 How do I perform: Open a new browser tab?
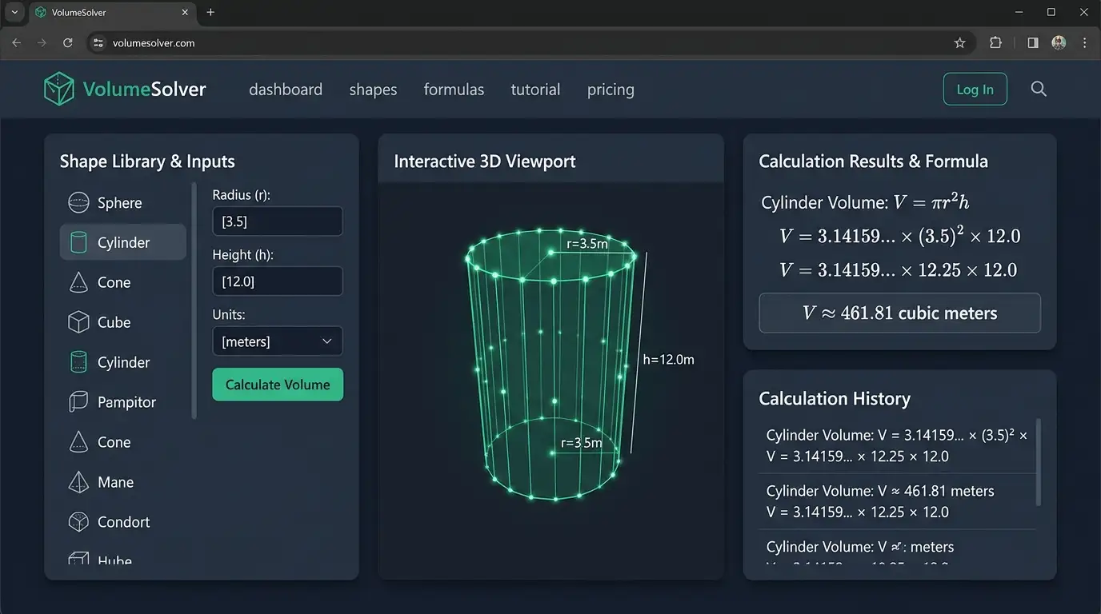point(210,12)
